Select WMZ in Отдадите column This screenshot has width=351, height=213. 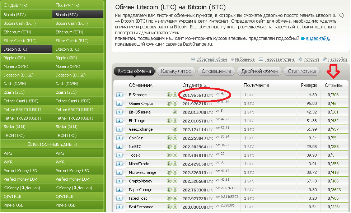[26, 153]
